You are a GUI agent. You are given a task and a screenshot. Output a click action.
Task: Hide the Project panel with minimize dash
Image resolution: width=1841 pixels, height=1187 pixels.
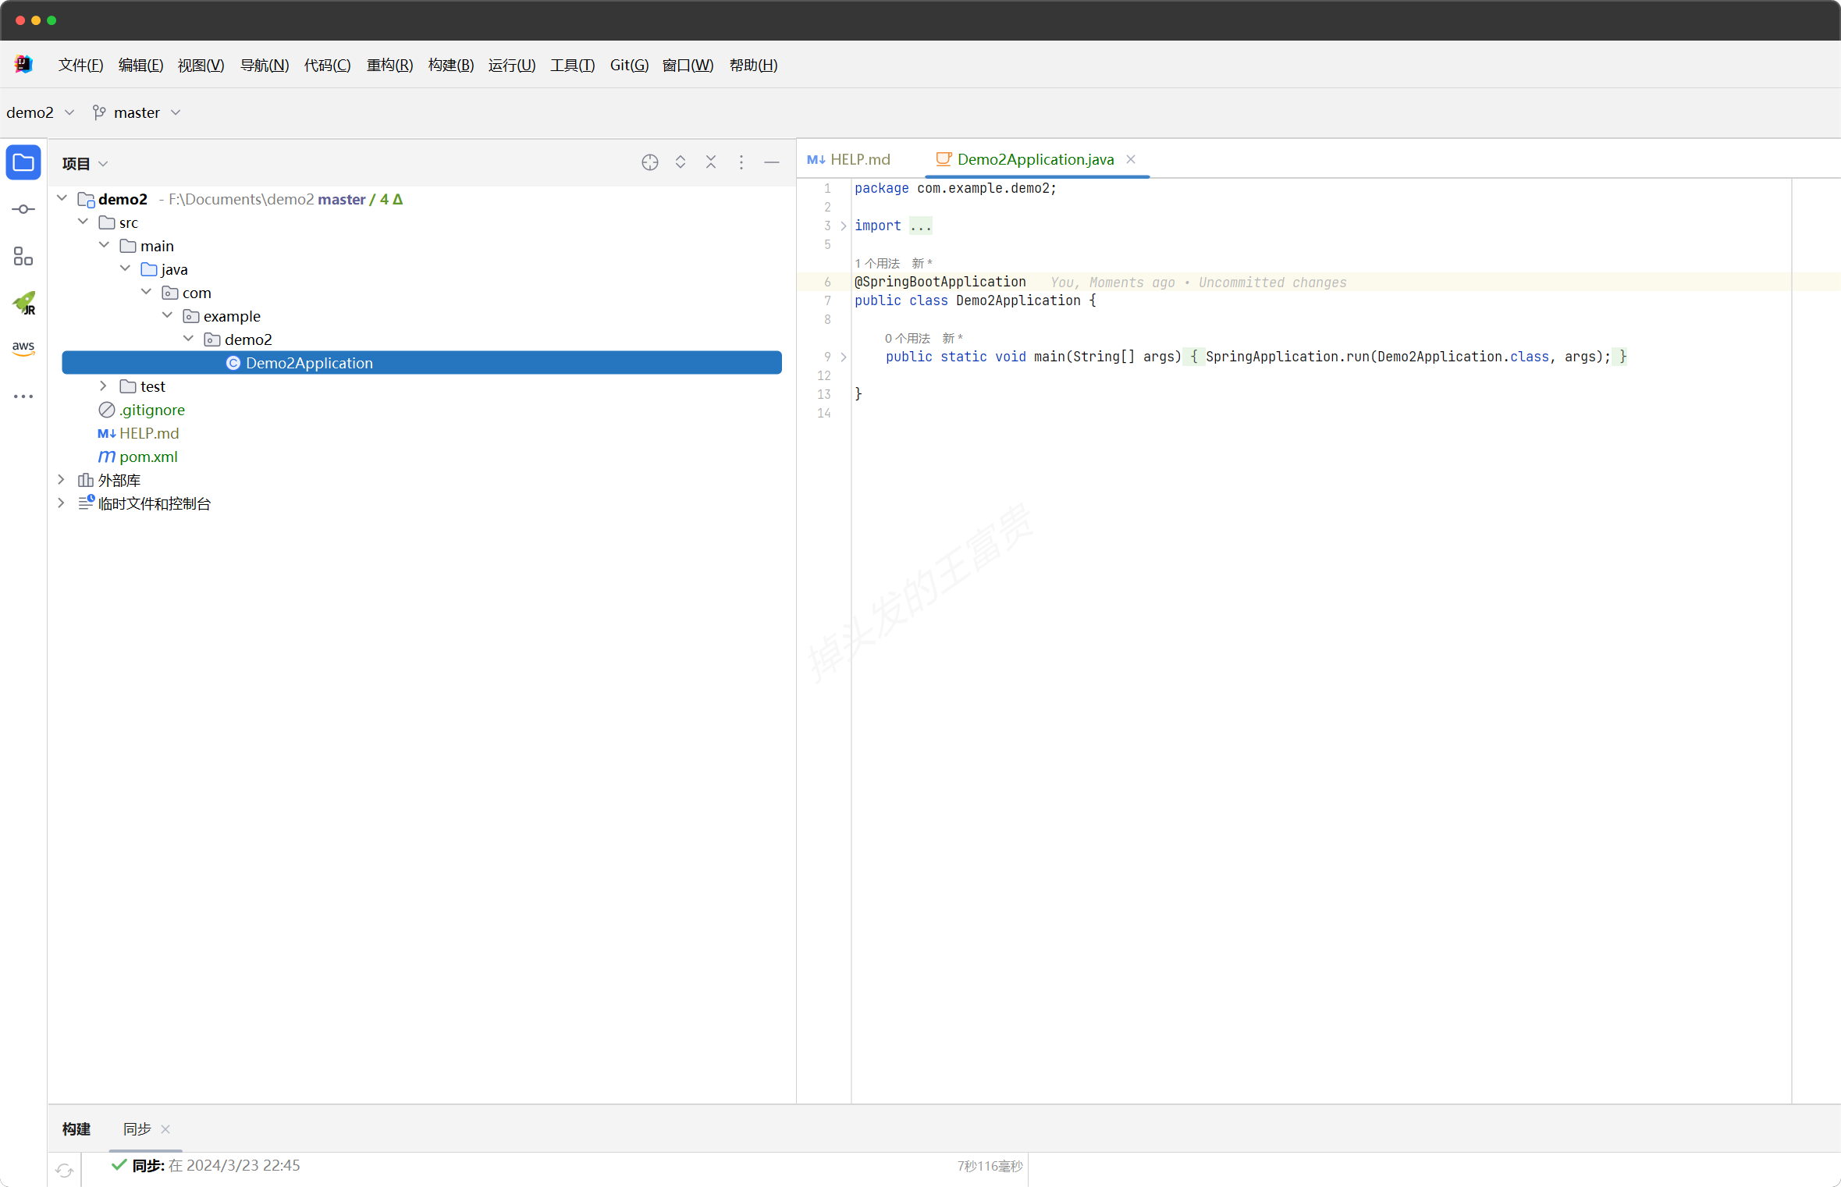click(771, 162)
